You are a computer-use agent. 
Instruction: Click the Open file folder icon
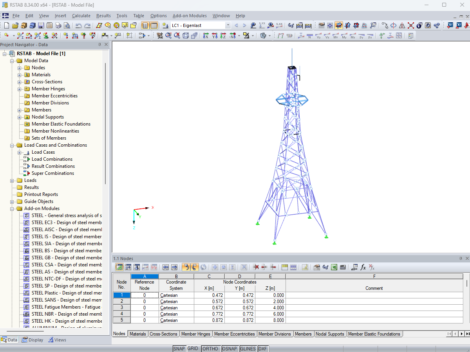[x=15, y=25]
